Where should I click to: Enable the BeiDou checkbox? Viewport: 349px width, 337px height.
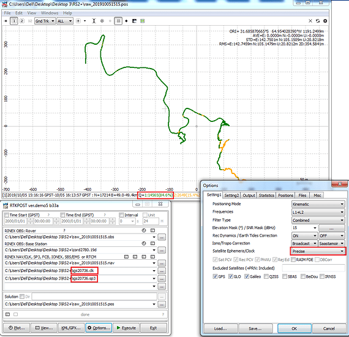click(303, 276)
